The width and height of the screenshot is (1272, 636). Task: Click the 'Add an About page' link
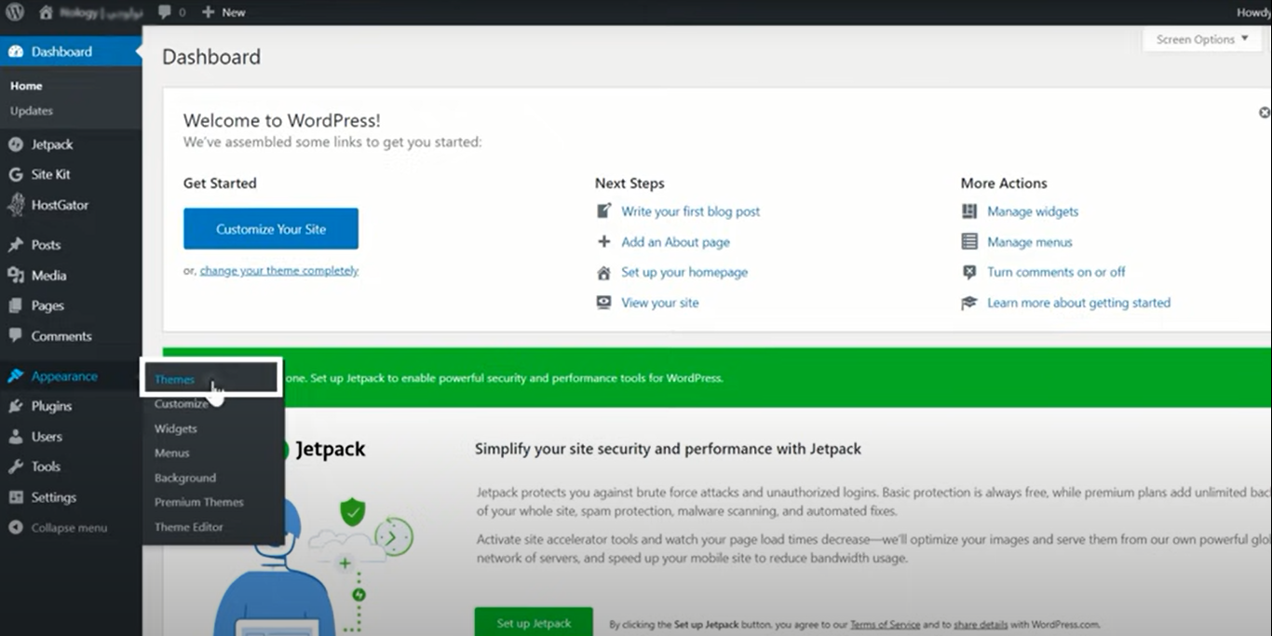tap(676, 242)
